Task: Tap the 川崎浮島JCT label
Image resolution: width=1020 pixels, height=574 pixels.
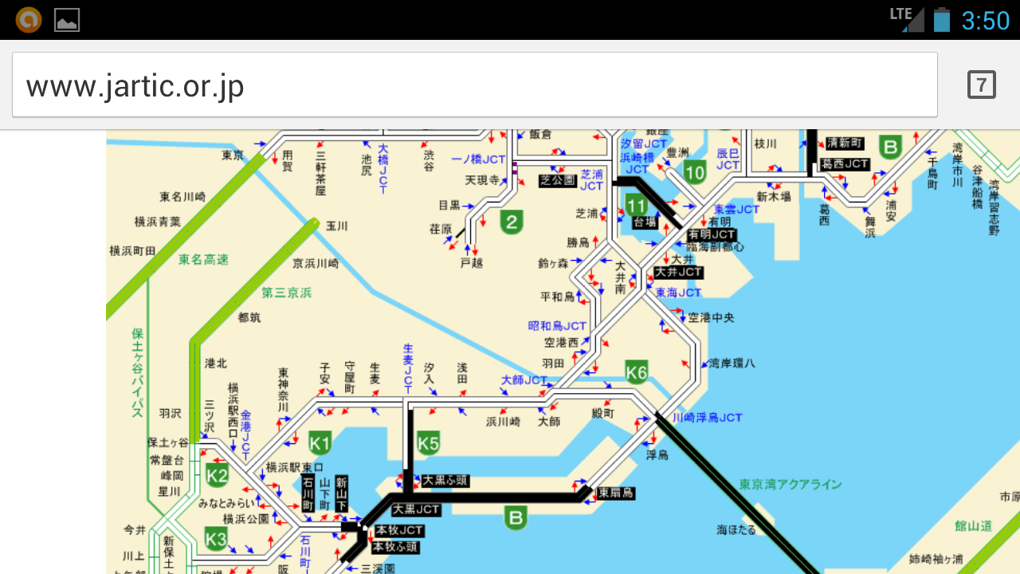Action: point(707,417)
